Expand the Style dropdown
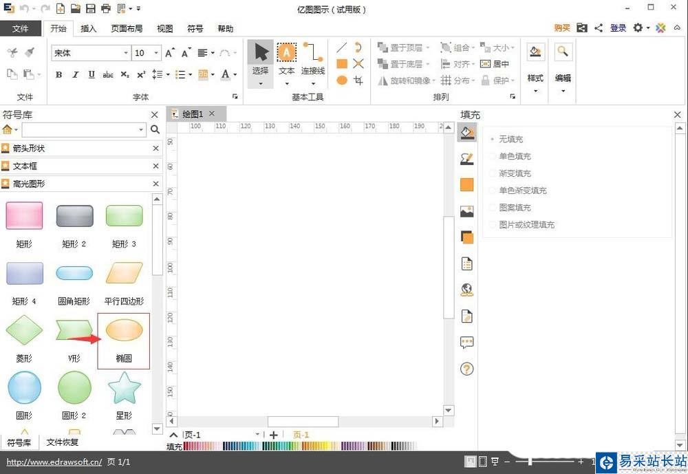The image size is (688, 474). [535, 91]
